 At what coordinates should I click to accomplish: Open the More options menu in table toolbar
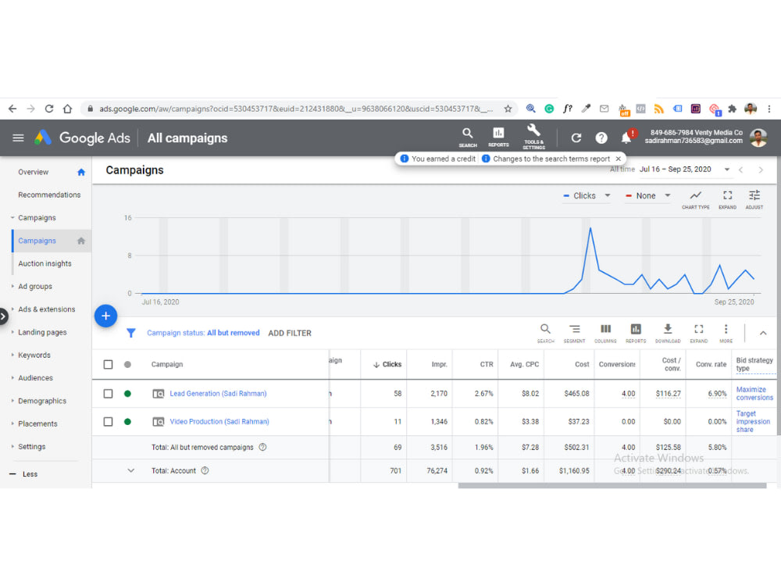[726, 333]
